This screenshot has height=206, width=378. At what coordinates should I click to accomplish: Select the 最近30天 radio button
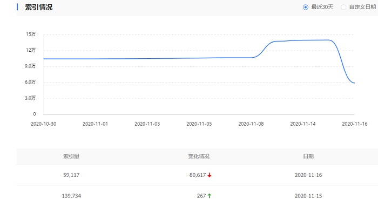click(306, 7)
